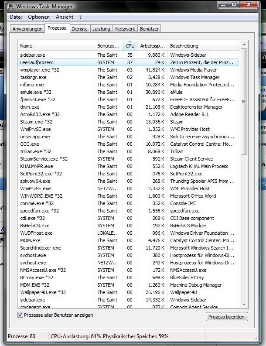
Task: Select the wmplayer.exe *32 process
Action: point(128,70)
